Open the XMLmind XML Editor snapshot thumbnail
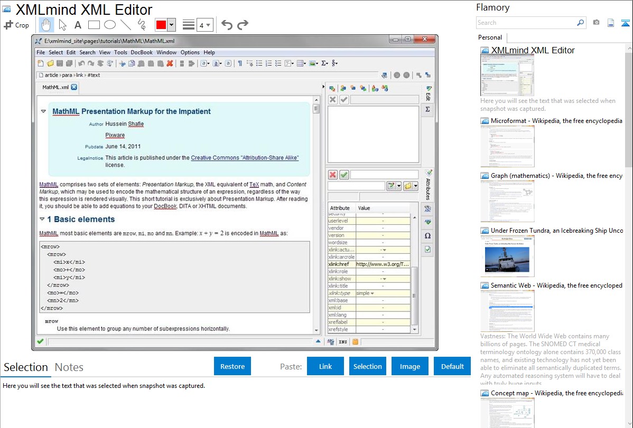 coord(507,76)
